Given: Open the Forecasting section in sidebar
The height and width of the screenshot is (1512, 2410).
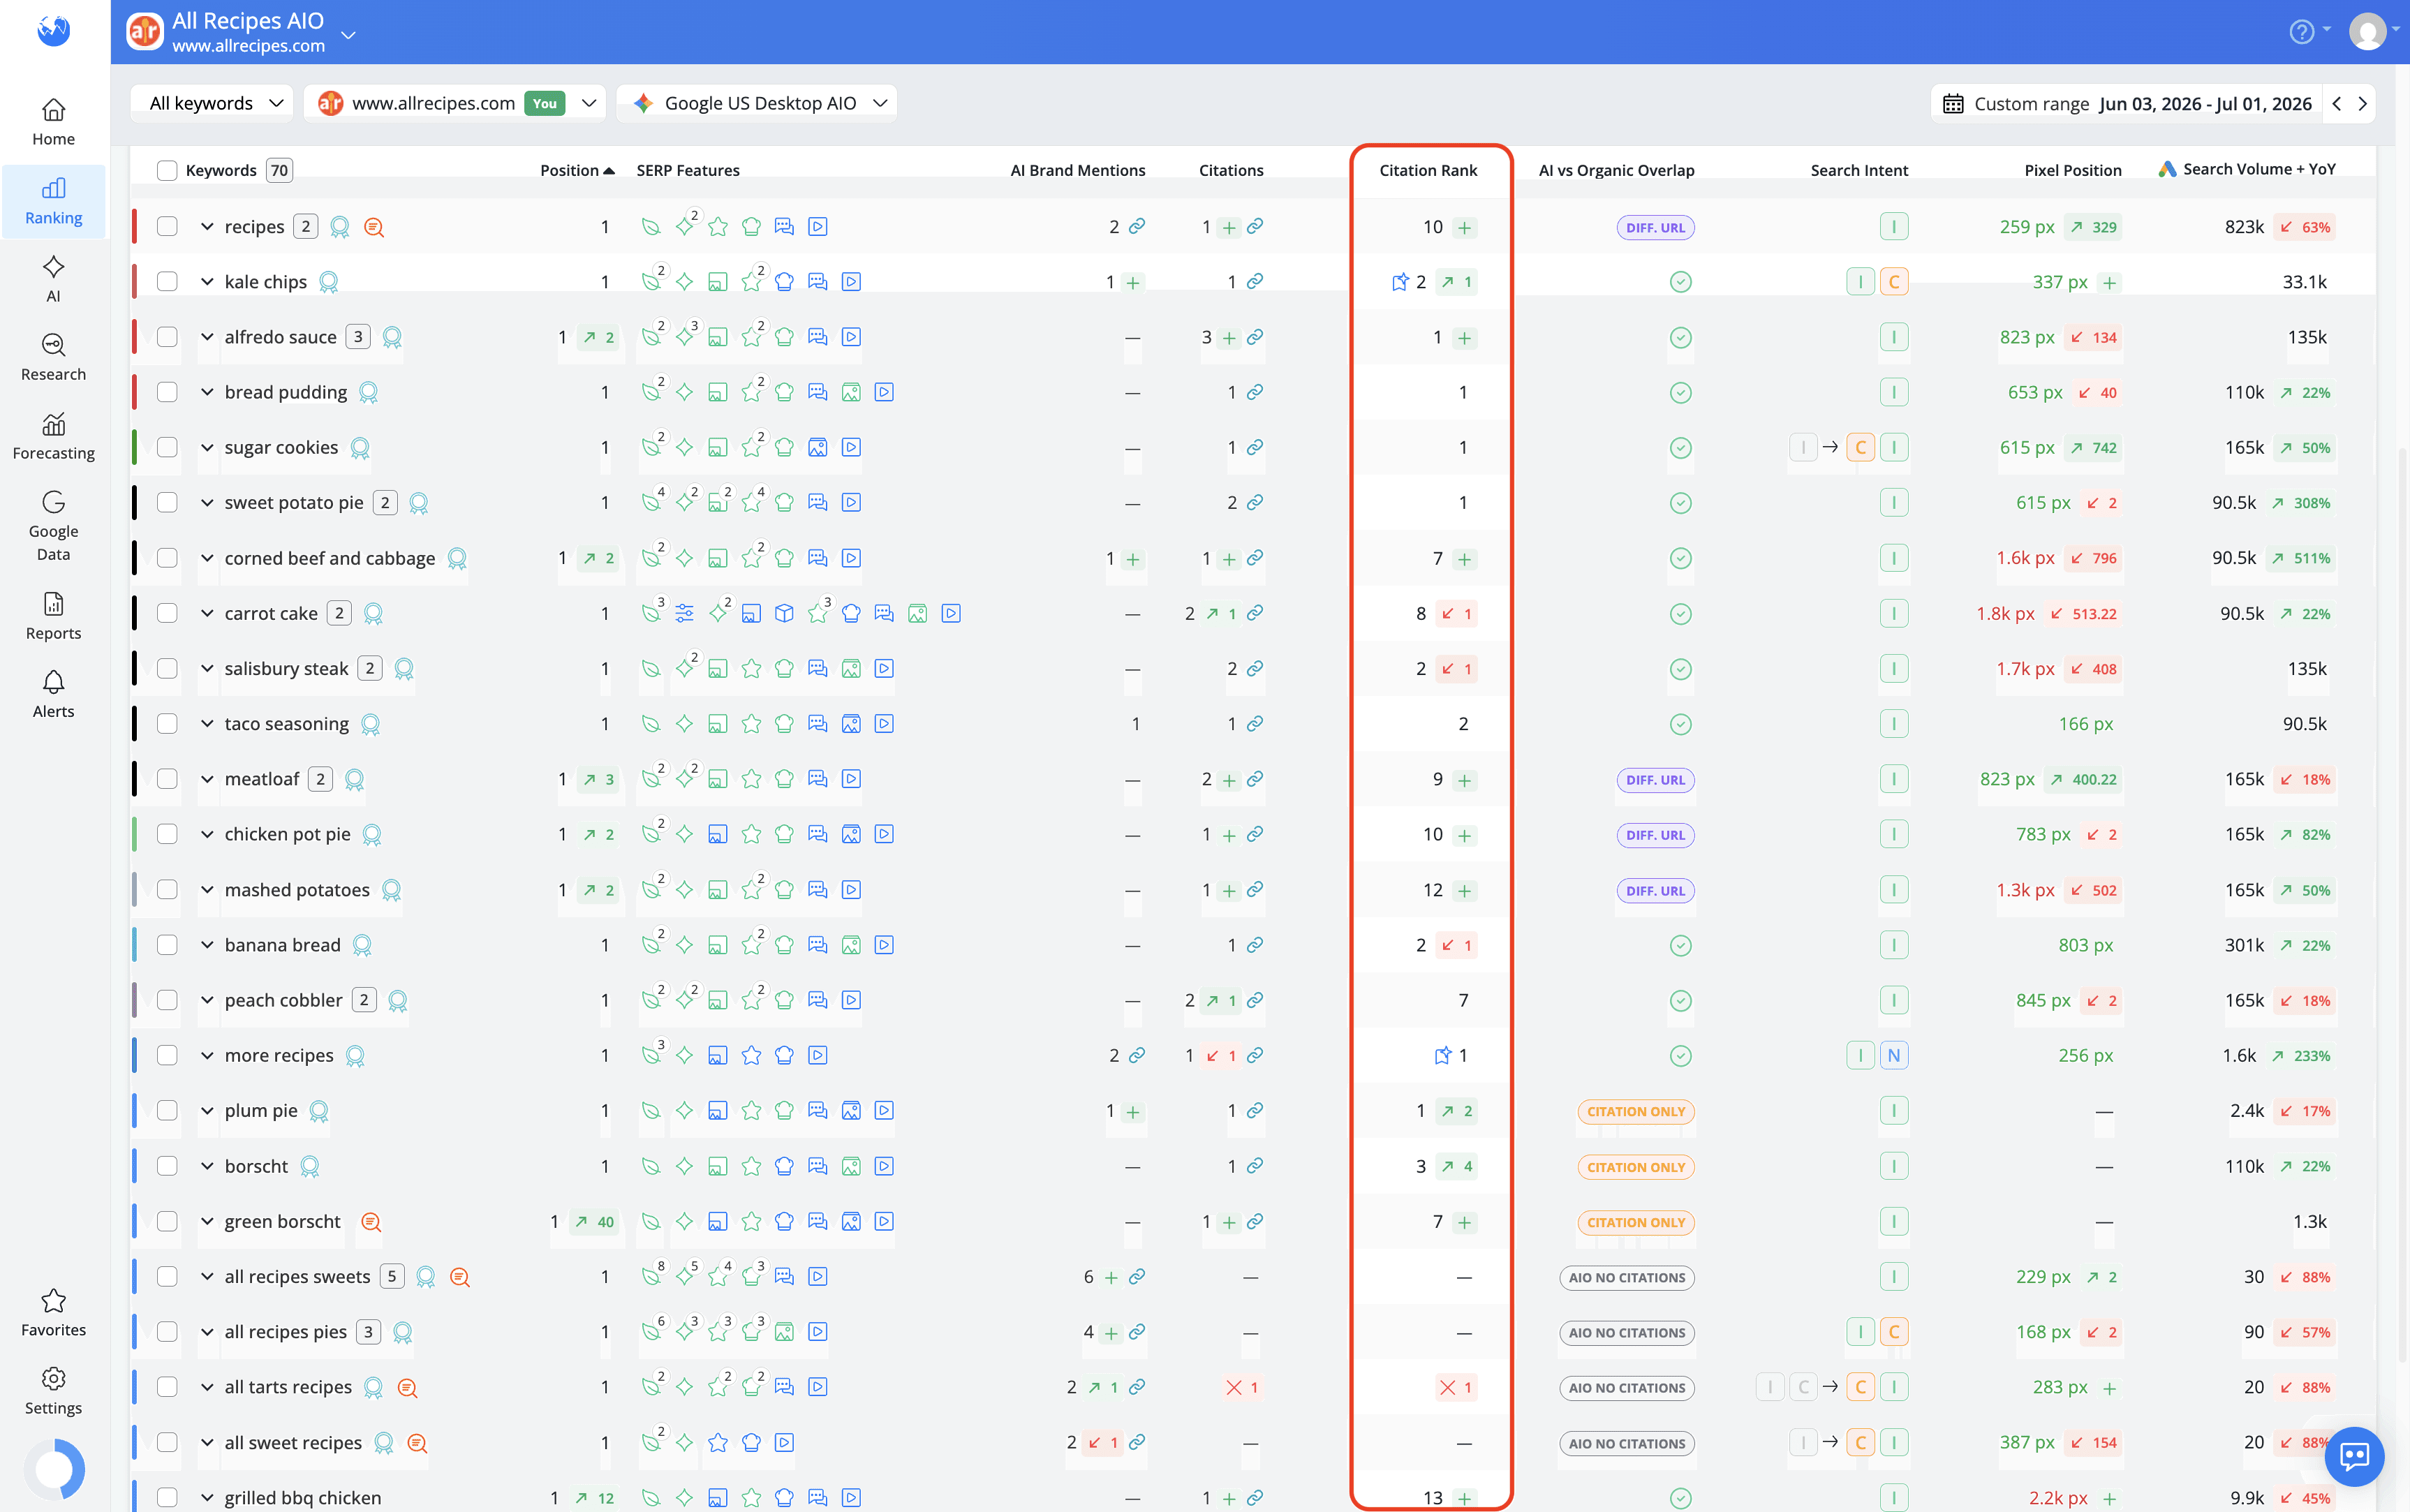Looking at the screenshot, I should pos(54,437).
